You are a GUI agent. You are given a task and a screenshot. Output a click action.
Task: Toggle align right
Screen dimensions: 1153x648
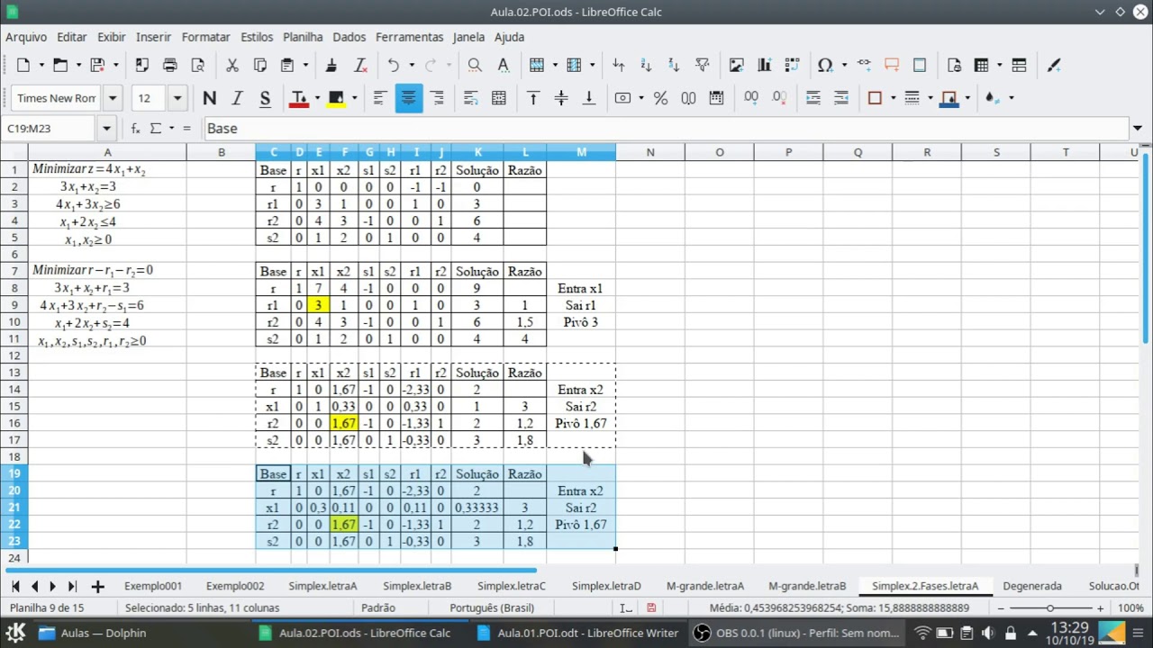coord(437,98)
